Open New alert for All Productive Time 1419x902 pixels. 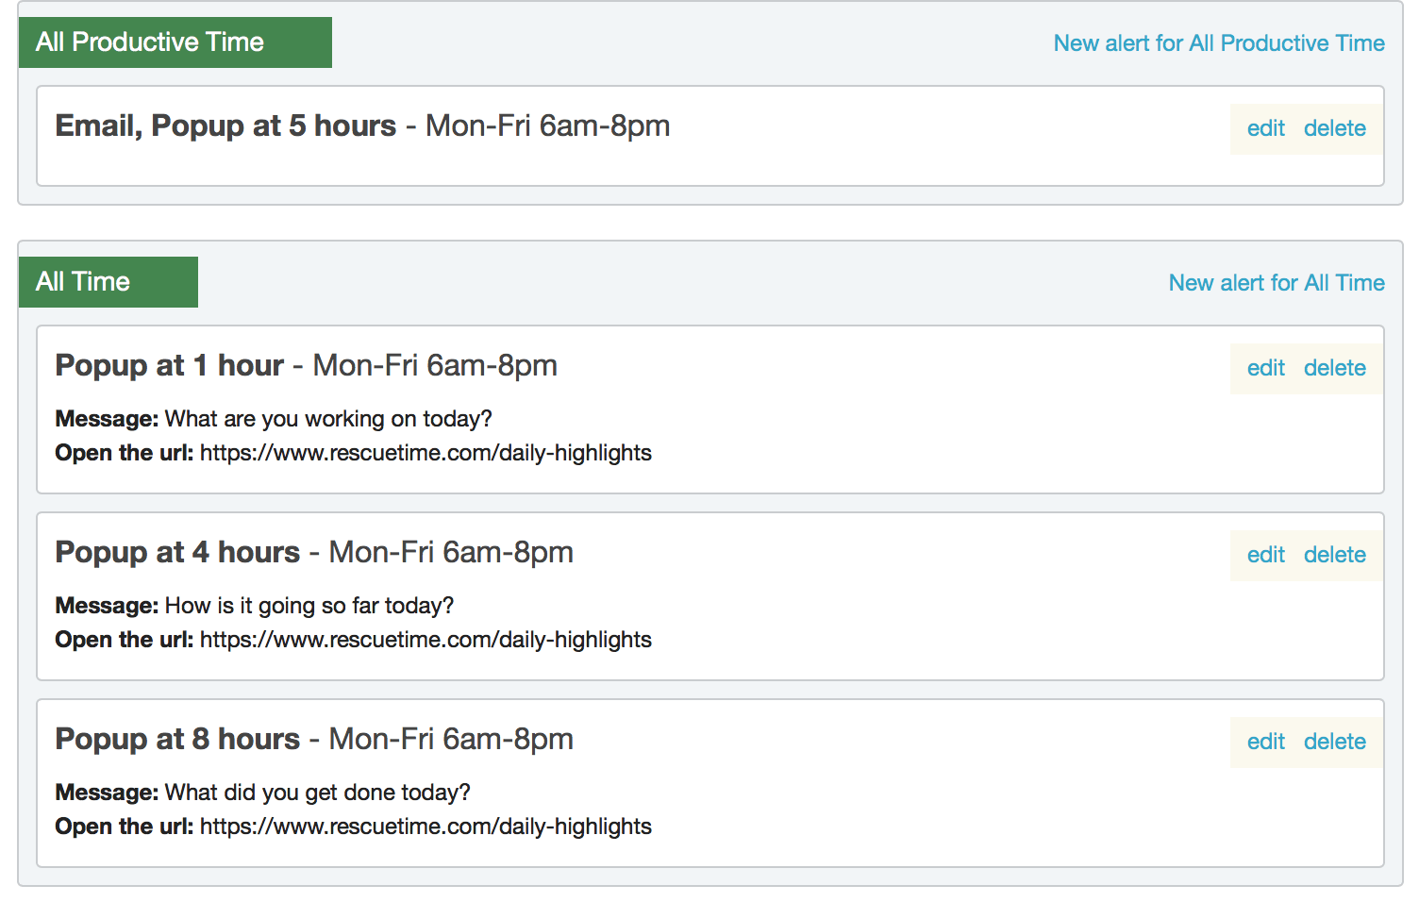[x=1219, y=43]
